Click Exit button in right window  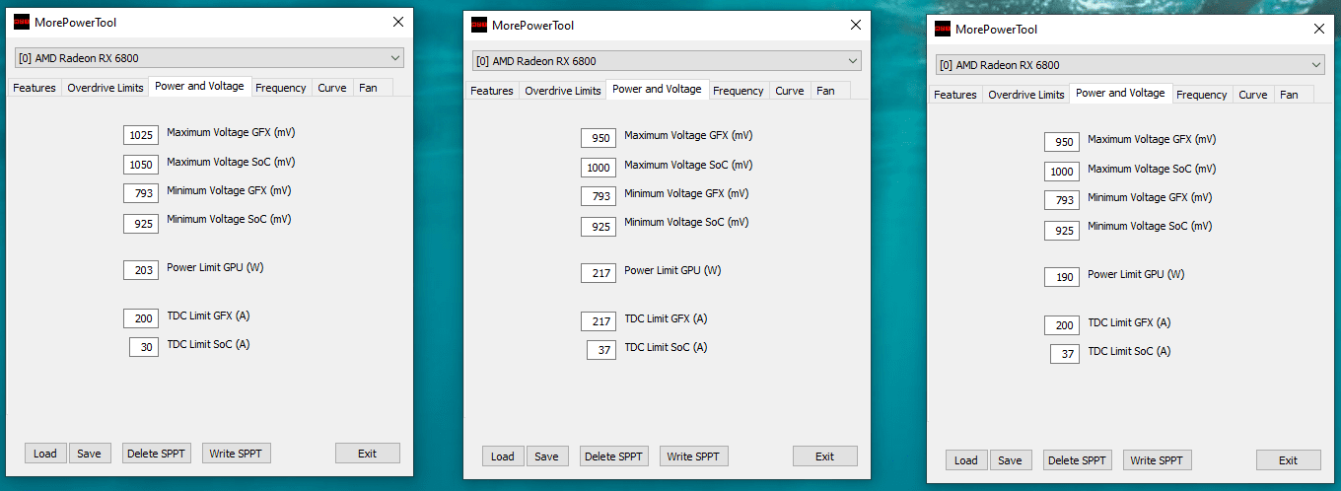point(1289,460)
